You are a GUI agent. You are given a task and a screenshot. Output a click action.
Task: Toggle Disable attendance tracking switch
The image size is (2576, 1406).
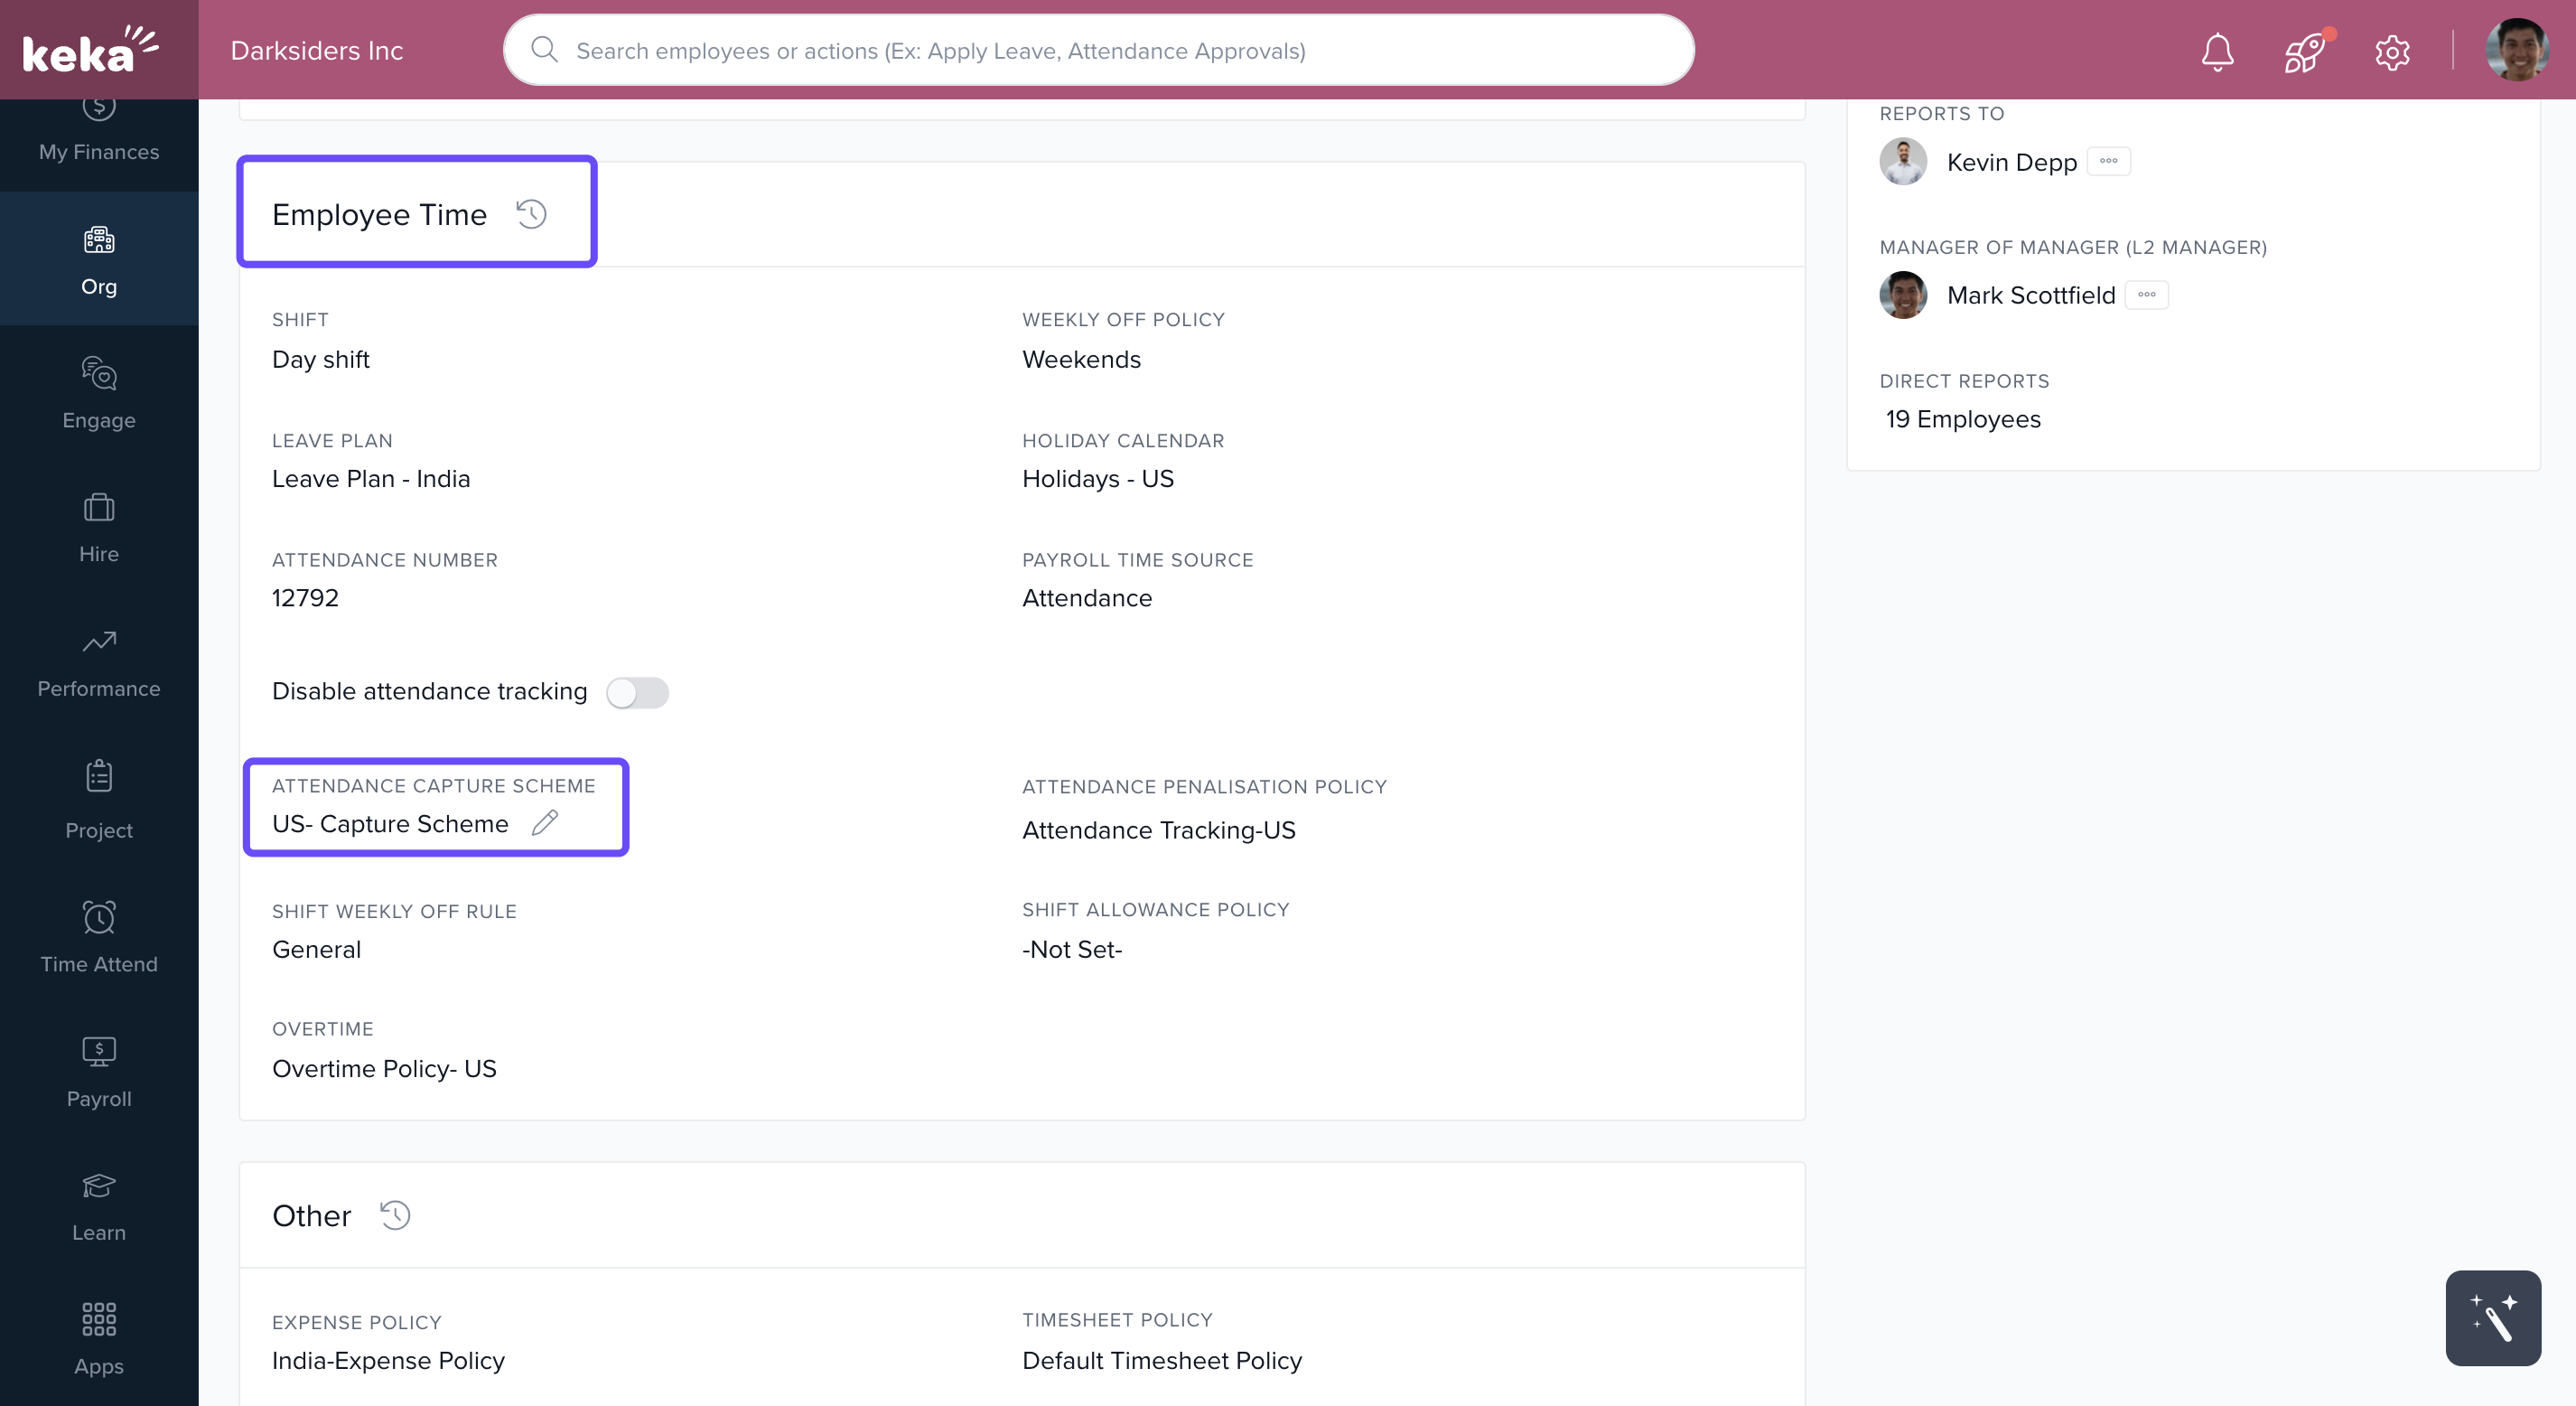(x=637, y=692)
